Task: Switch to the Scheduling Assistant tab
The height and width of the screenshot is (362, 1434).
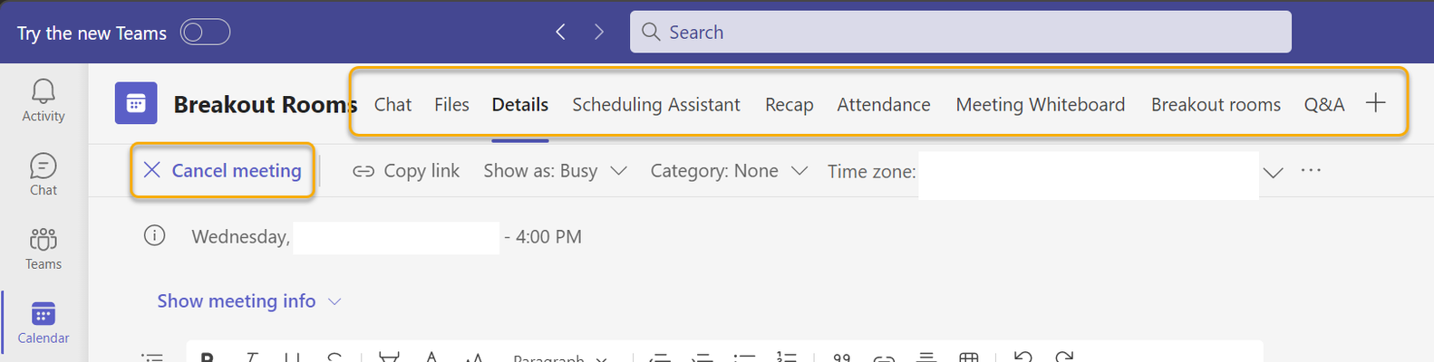Action: 655,105
